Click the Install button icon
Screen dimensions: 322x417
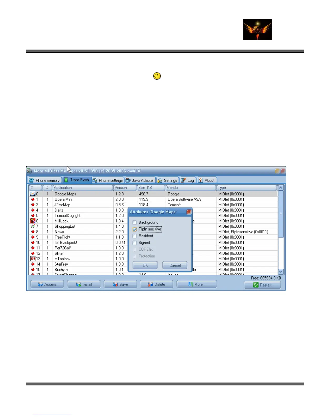point(78,284)
